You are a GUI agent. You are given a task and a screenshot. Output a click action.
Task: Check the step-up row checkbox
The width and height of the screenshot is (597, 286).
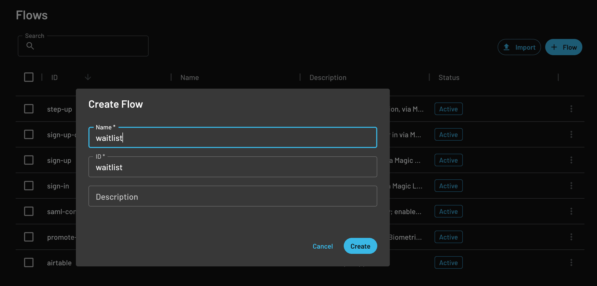coord(29,109)
